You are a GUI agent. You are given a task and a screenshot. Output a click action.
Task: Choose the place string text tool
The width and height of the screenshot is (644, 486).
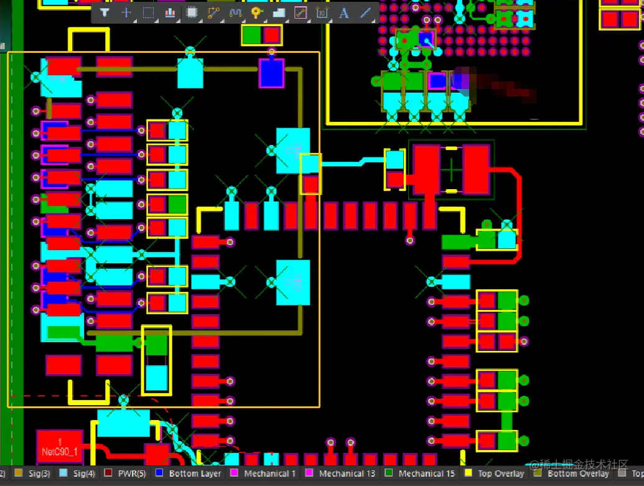tap(344, 12)
